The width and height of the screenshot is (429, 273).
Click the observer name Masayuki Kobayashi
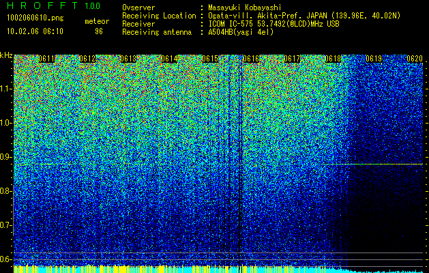(245, 8)
